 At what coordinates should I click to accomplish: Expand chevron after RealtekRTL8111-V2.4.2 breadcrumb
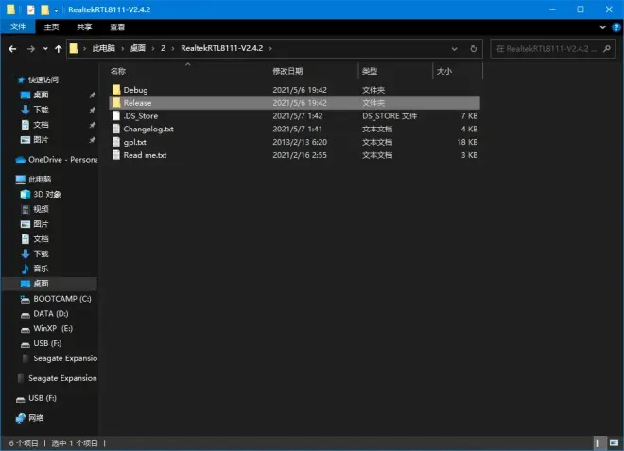click(270, 48)
